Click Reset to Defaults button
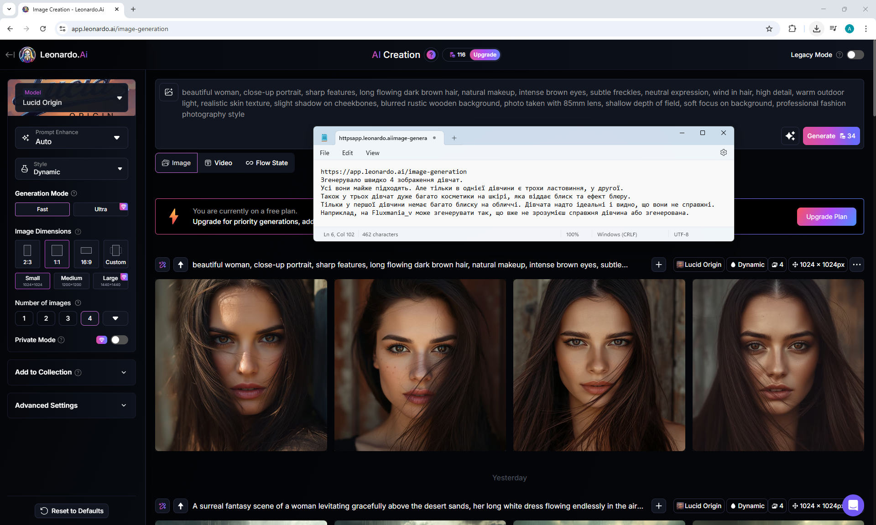Viewport: 876px width, 525px height. tap(72, 511)
